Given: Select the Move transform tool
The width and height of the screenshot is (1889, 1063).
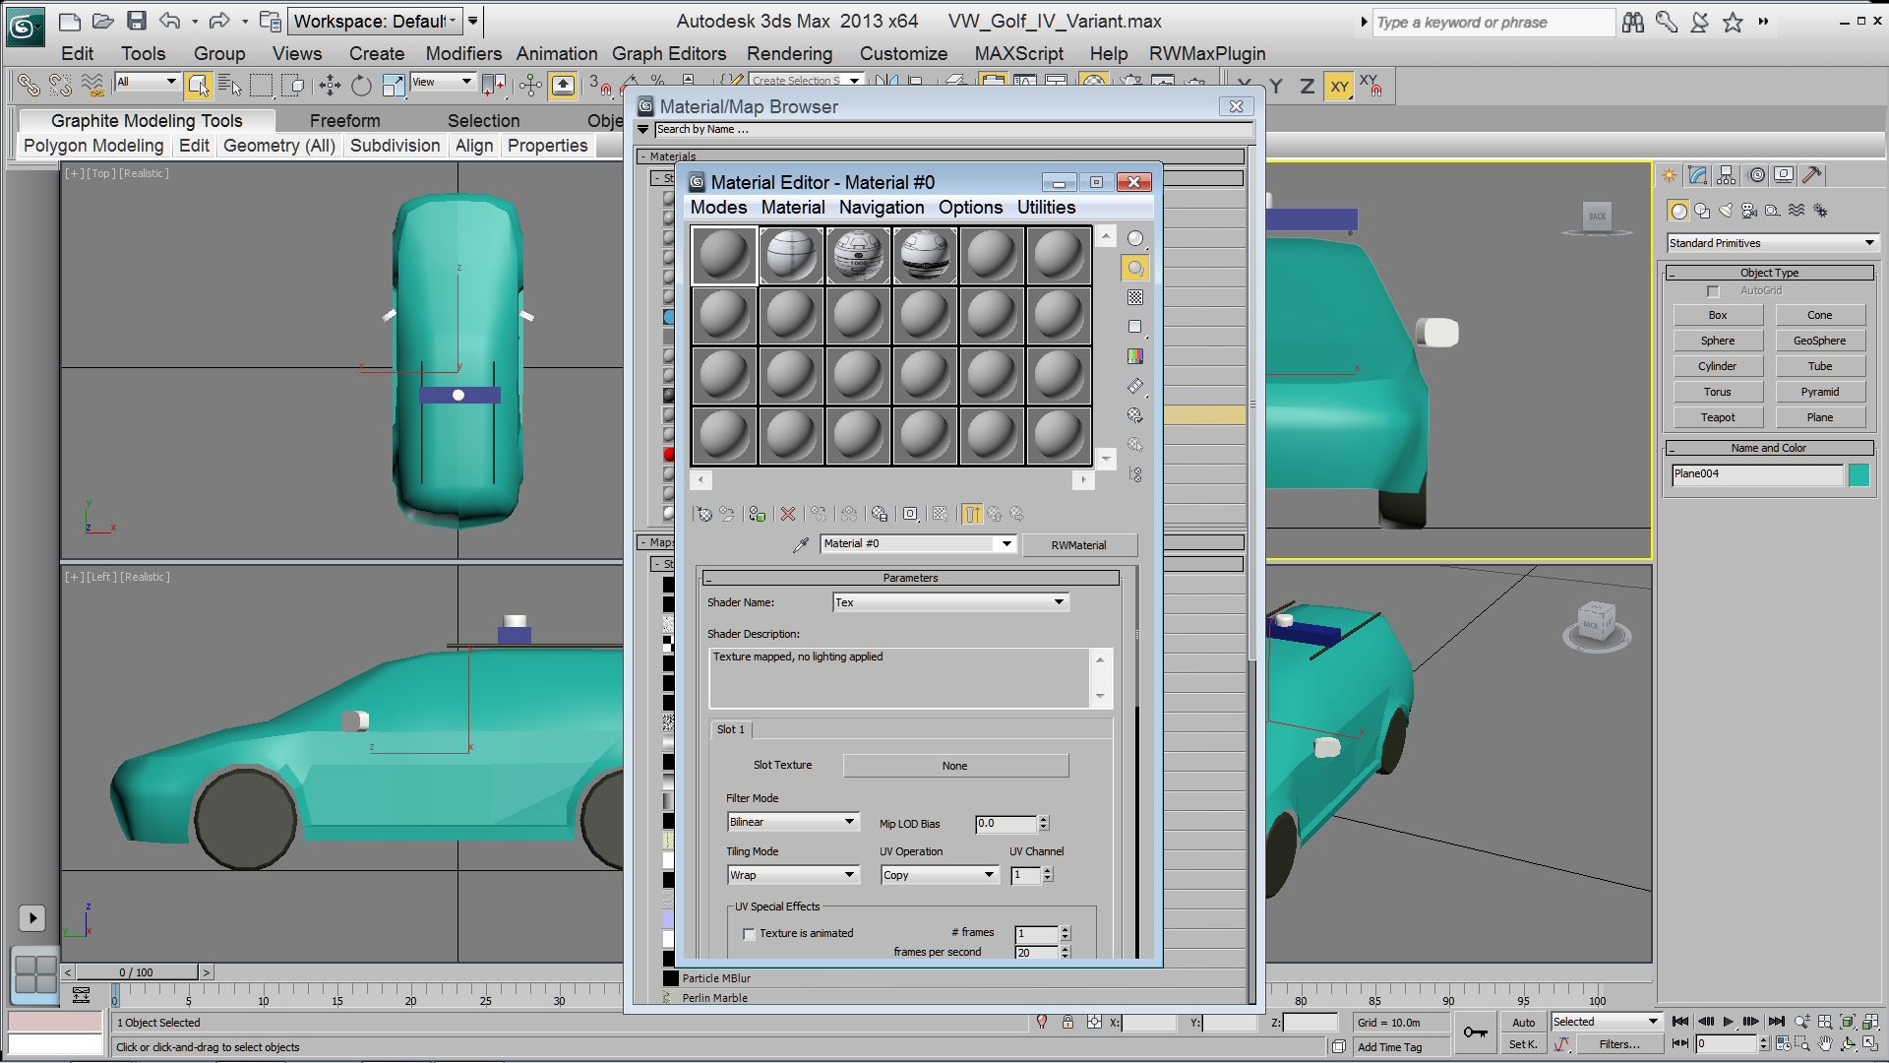Looking at the screenshot, I should tap(330, 86).
